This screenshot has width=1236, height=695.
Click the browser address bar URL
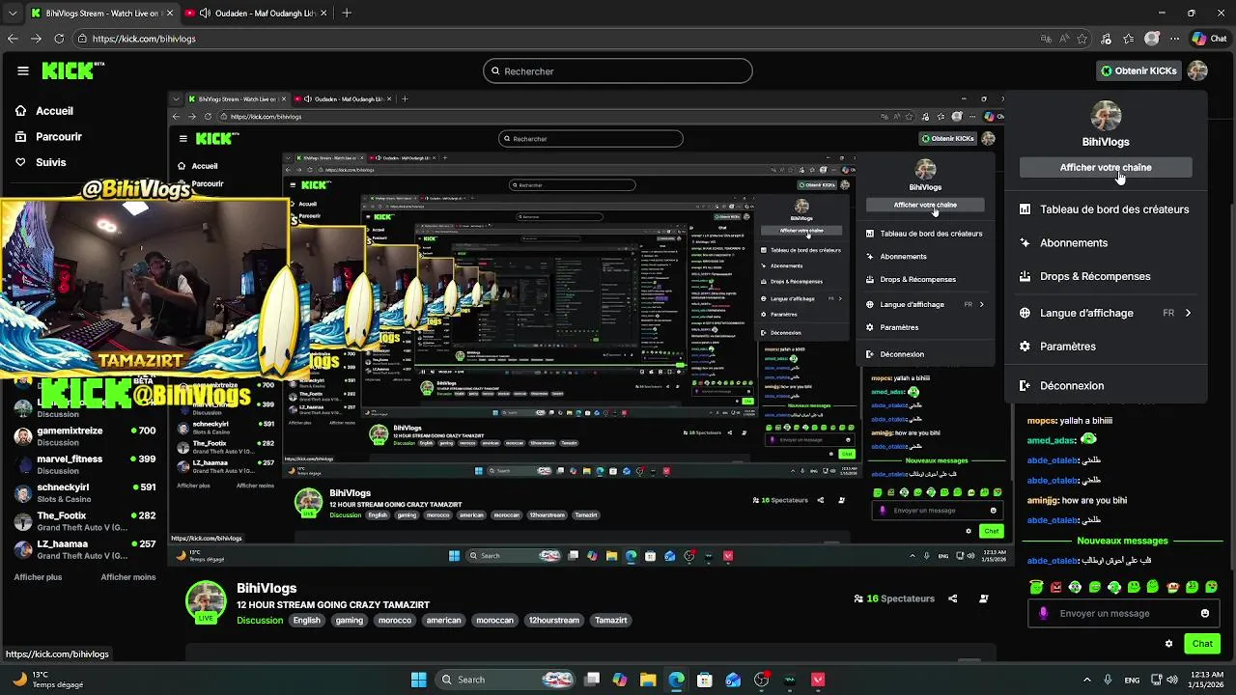(x=145, y=39)
